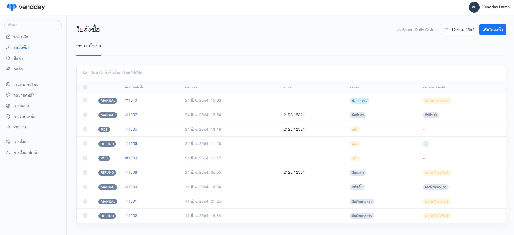Click the Export Daily Orders link

click(x=417, y=30)
